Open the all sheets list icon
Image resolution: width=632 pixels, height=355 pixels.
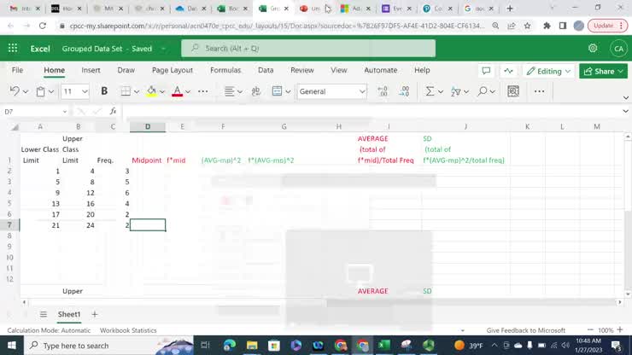pos(44,314)
